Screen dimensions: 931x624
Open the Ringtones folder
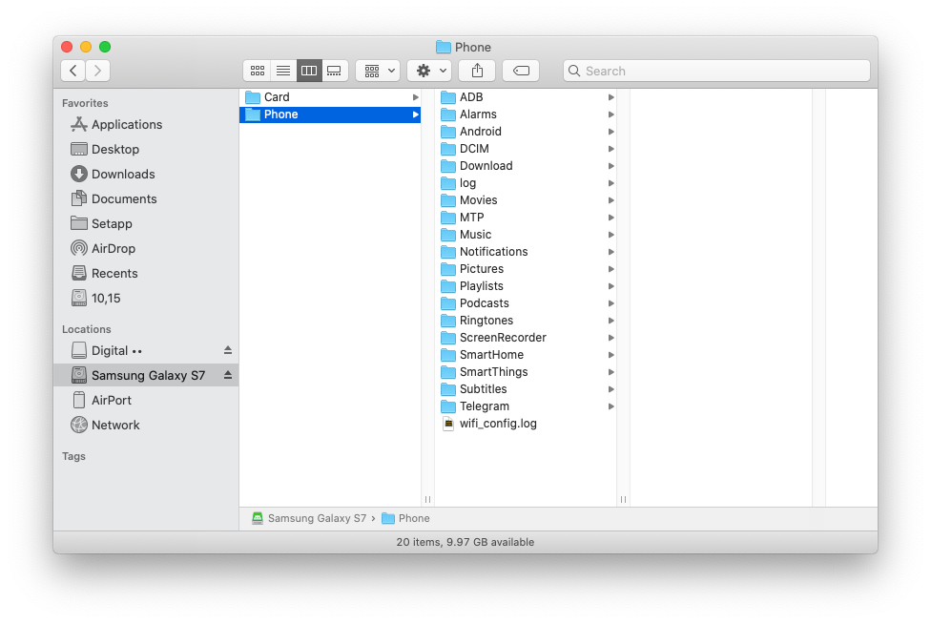pos(526,321)
